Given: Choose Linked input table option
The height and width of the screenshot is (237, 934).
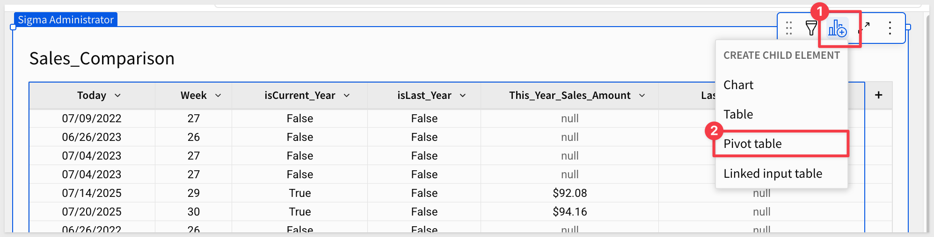Looking at the screenshot, I should (773, 174).
